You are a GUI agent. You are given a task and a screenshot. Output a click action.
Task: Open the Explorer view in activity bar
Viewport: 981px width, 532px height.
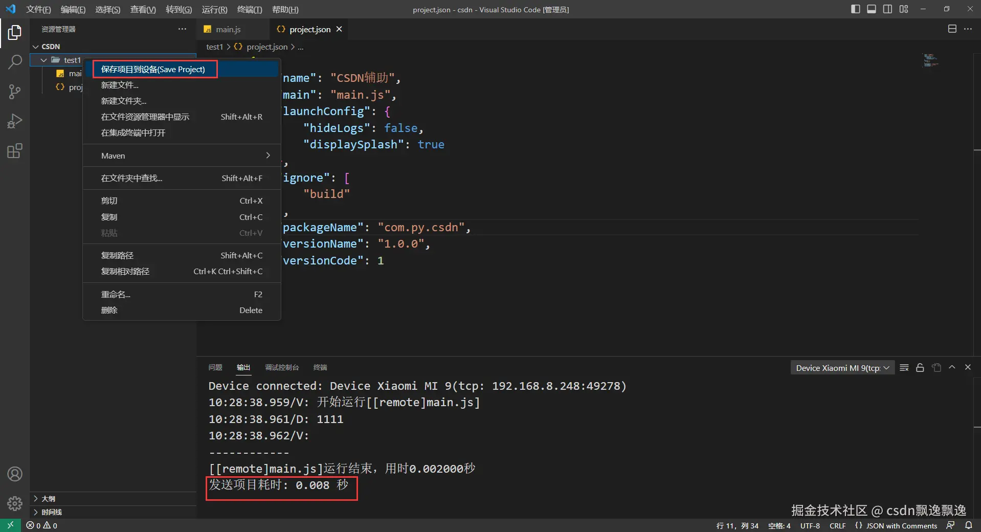[x=15, y=33]
